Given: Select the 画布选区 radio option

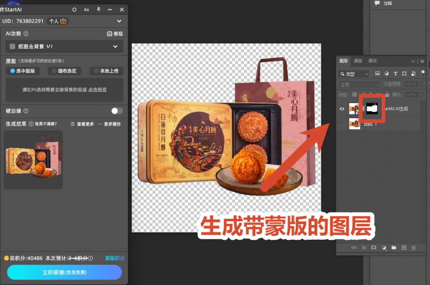Looking at the screenshot, I should [x=65, y=71].
